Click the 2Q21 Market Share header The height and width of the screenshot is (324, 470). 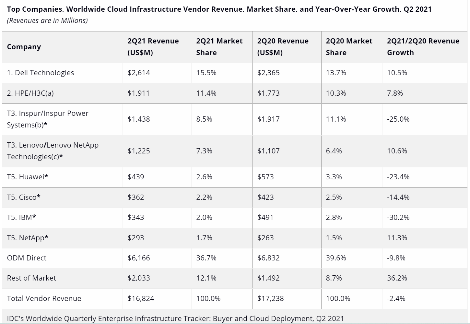219,47
